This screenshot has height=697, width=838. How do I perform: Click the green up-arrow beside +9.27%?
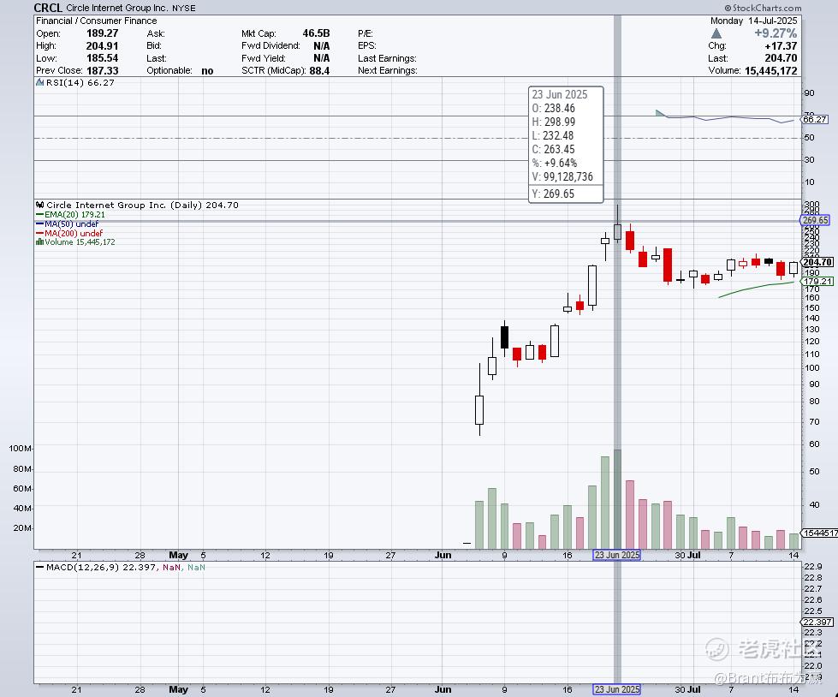[716, 33]
